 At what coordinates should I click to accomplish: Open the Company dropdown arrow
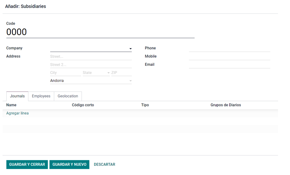coord(130,49)
